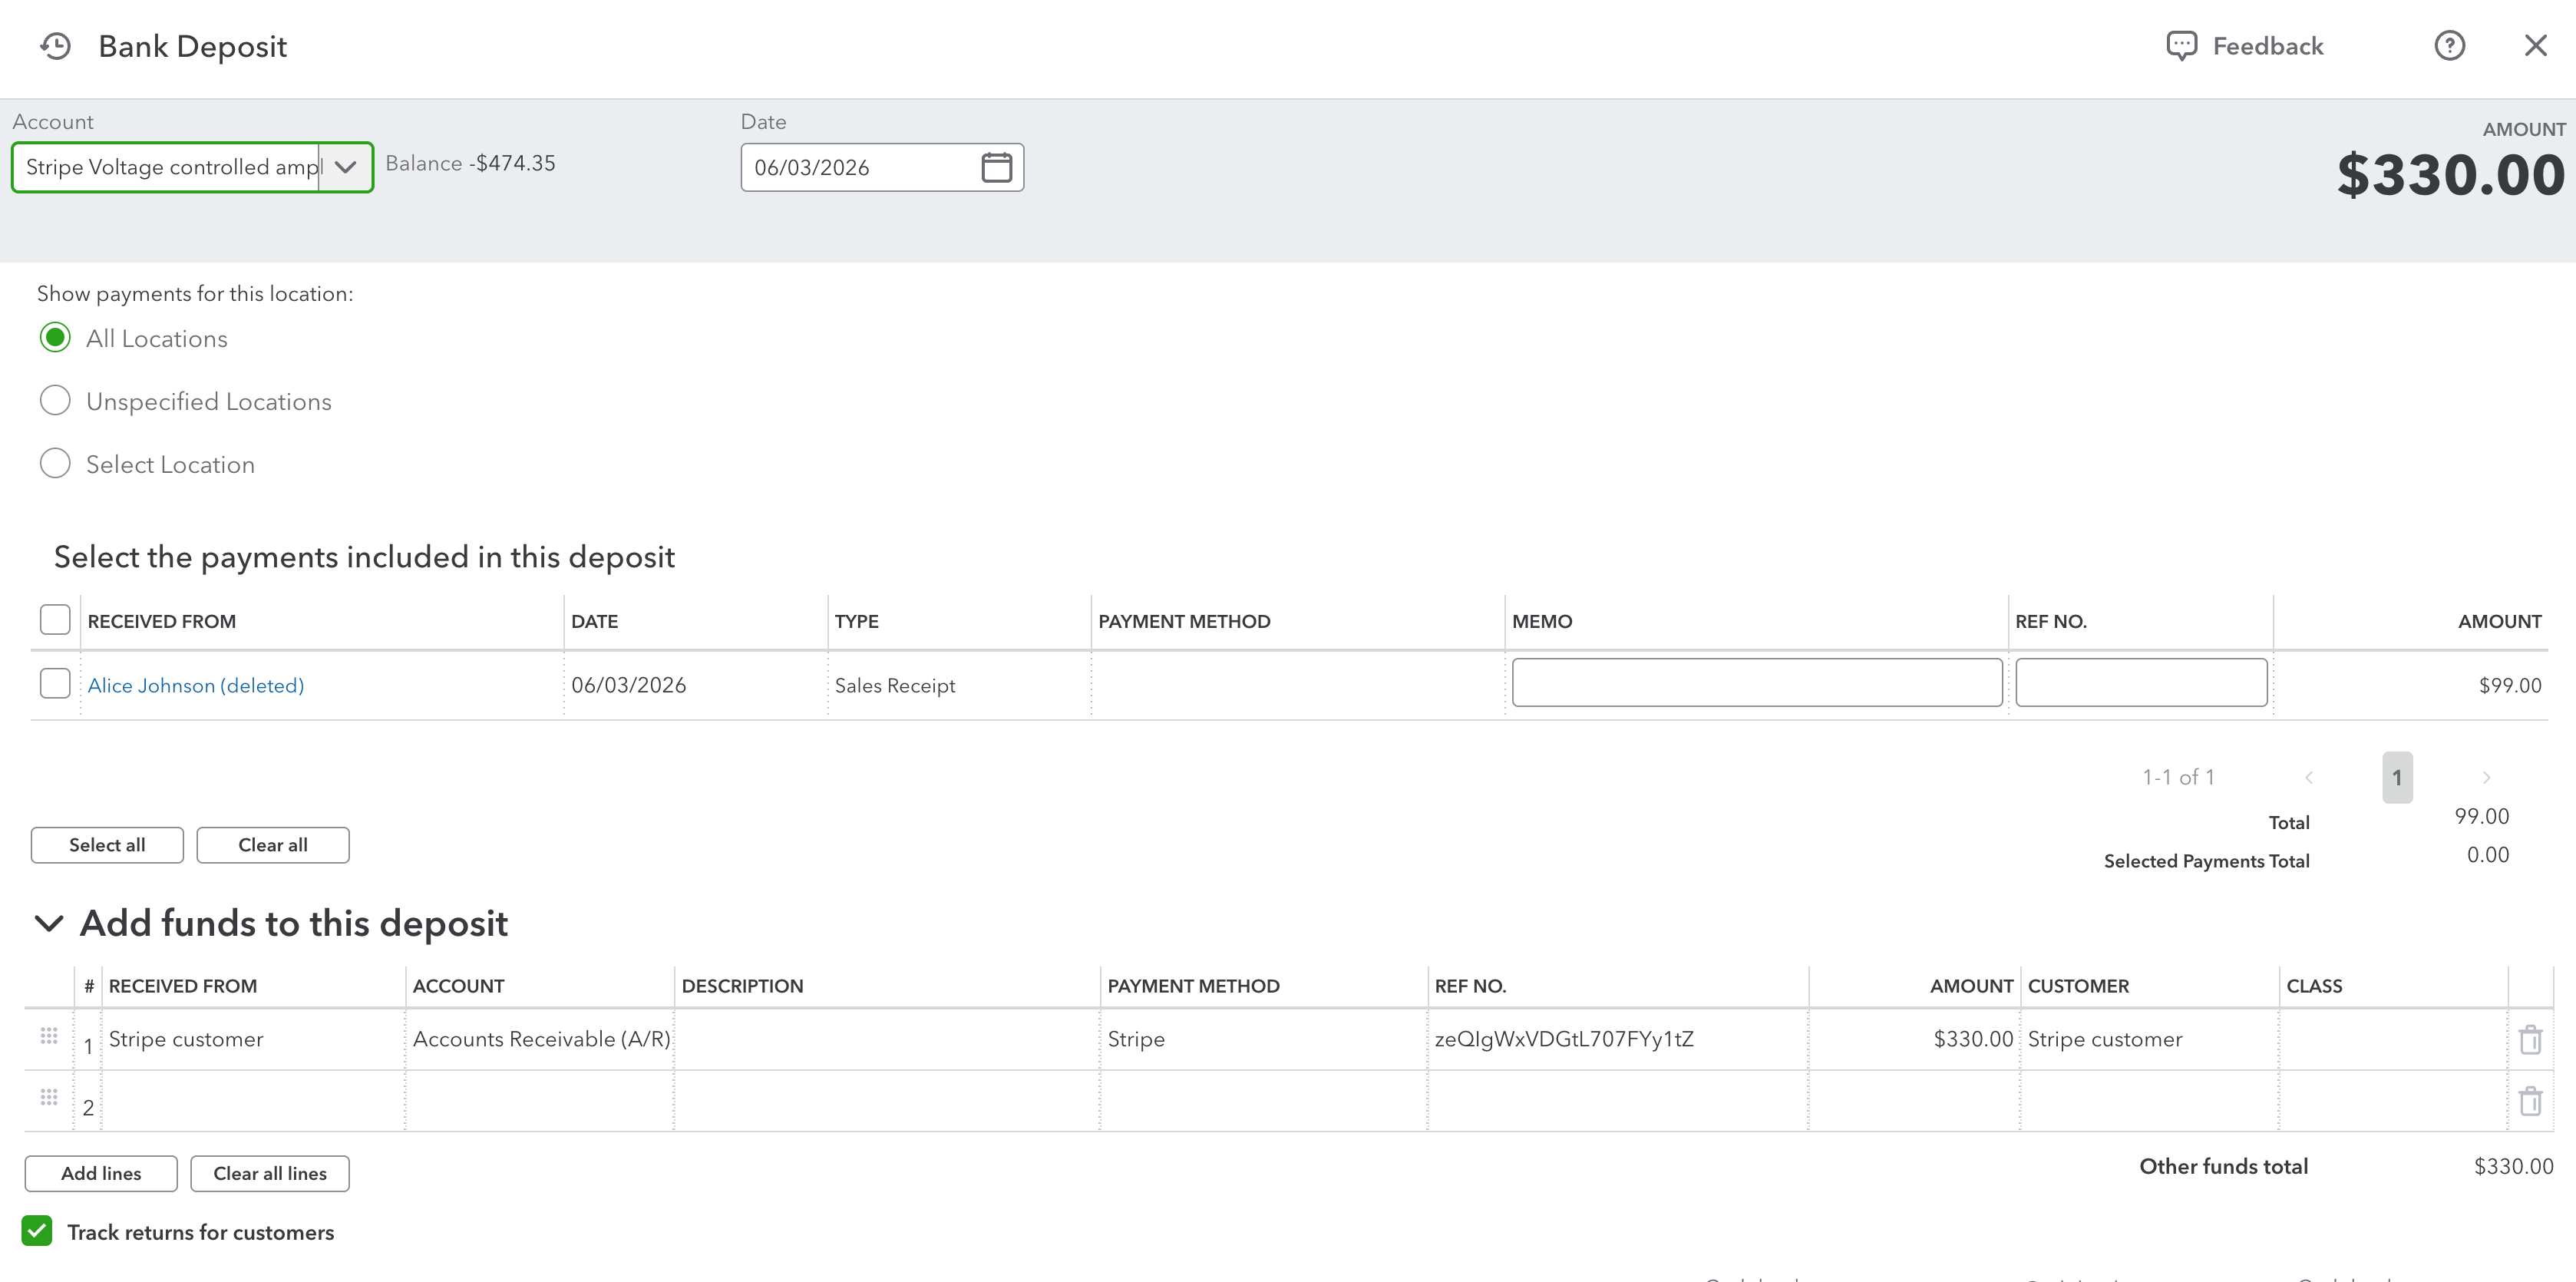Image resolution: width=2576 pixels, height=1282 pixels.
Task: Collapse the Add funds to this deposit section
Action: point(49,923)
